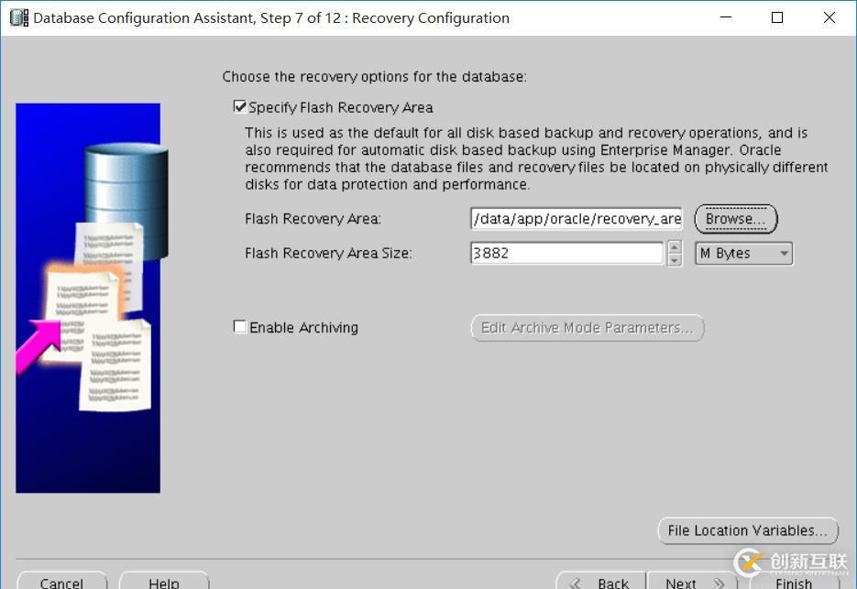Click Finish to complete the wizard
This screenshot has height=589, width=857.
794,583
